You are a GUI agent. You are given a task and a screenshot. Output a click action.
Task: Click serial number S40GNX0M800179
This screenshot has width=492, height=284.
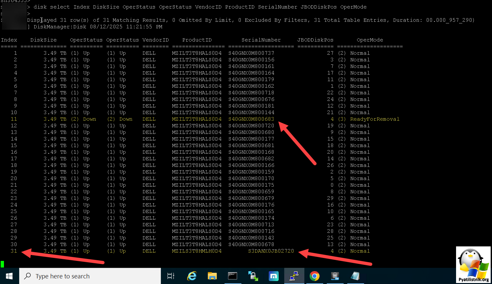tap(251, 79)
